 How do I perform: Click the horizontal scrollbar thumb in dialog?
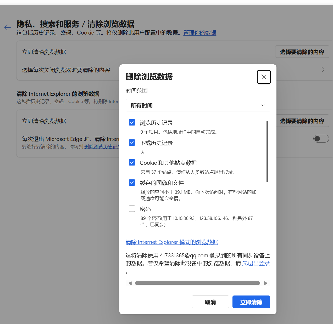pos(197,283)
